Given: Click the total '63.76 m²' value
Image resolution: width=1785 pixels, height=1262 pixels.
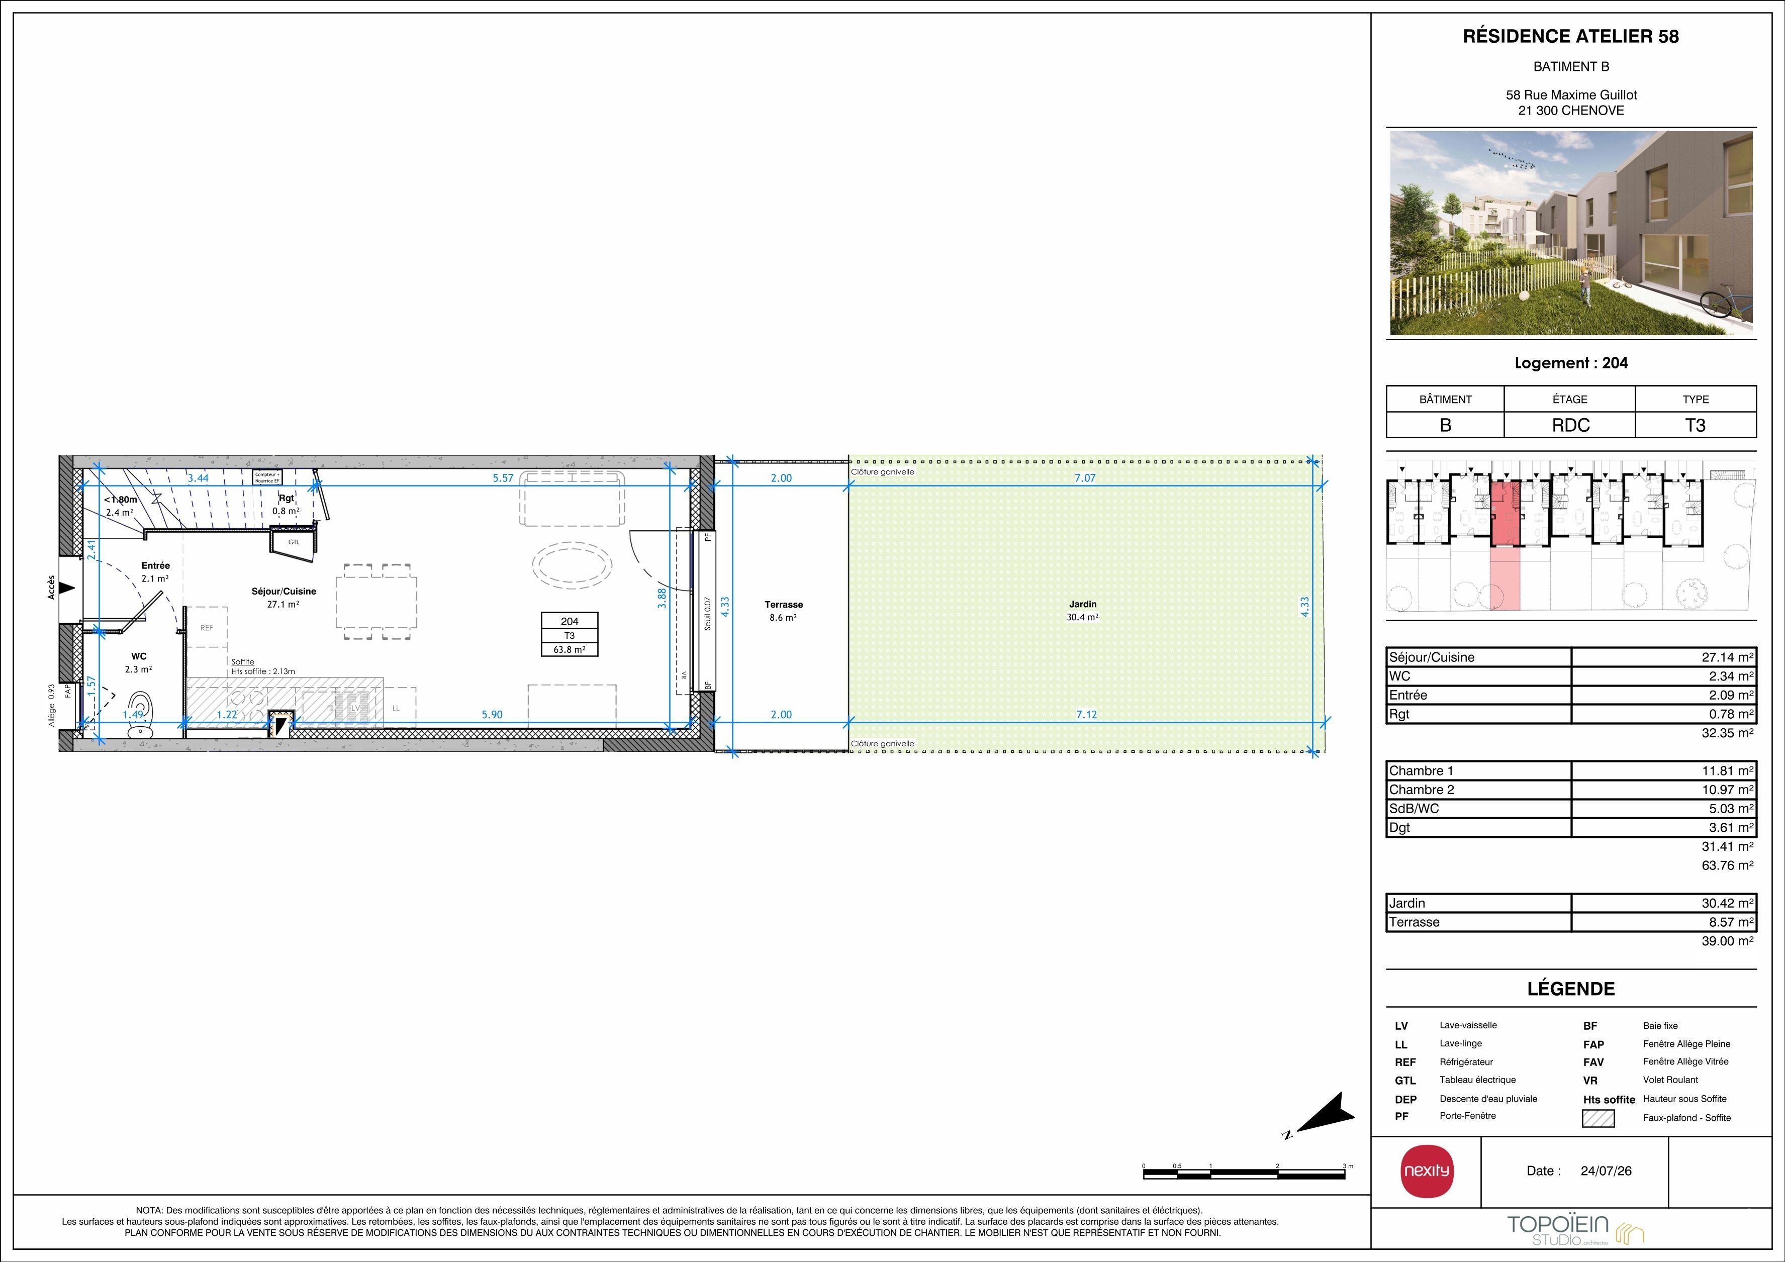Looking at the screenshot, I should point(1728,865).
